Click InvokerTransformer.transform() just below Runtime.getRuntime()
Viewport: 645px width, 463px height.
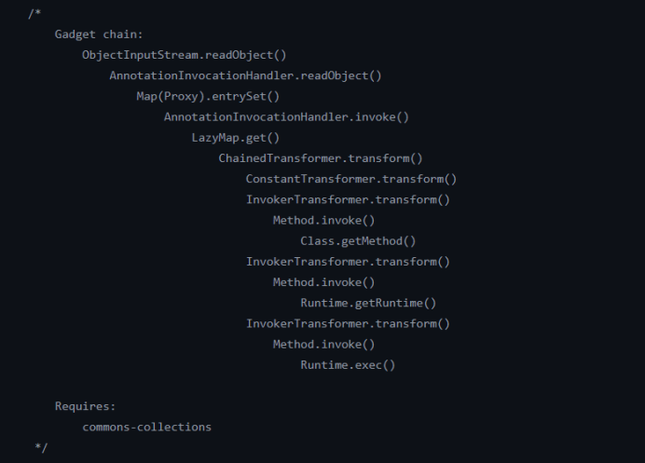click(x=348, y=323)
